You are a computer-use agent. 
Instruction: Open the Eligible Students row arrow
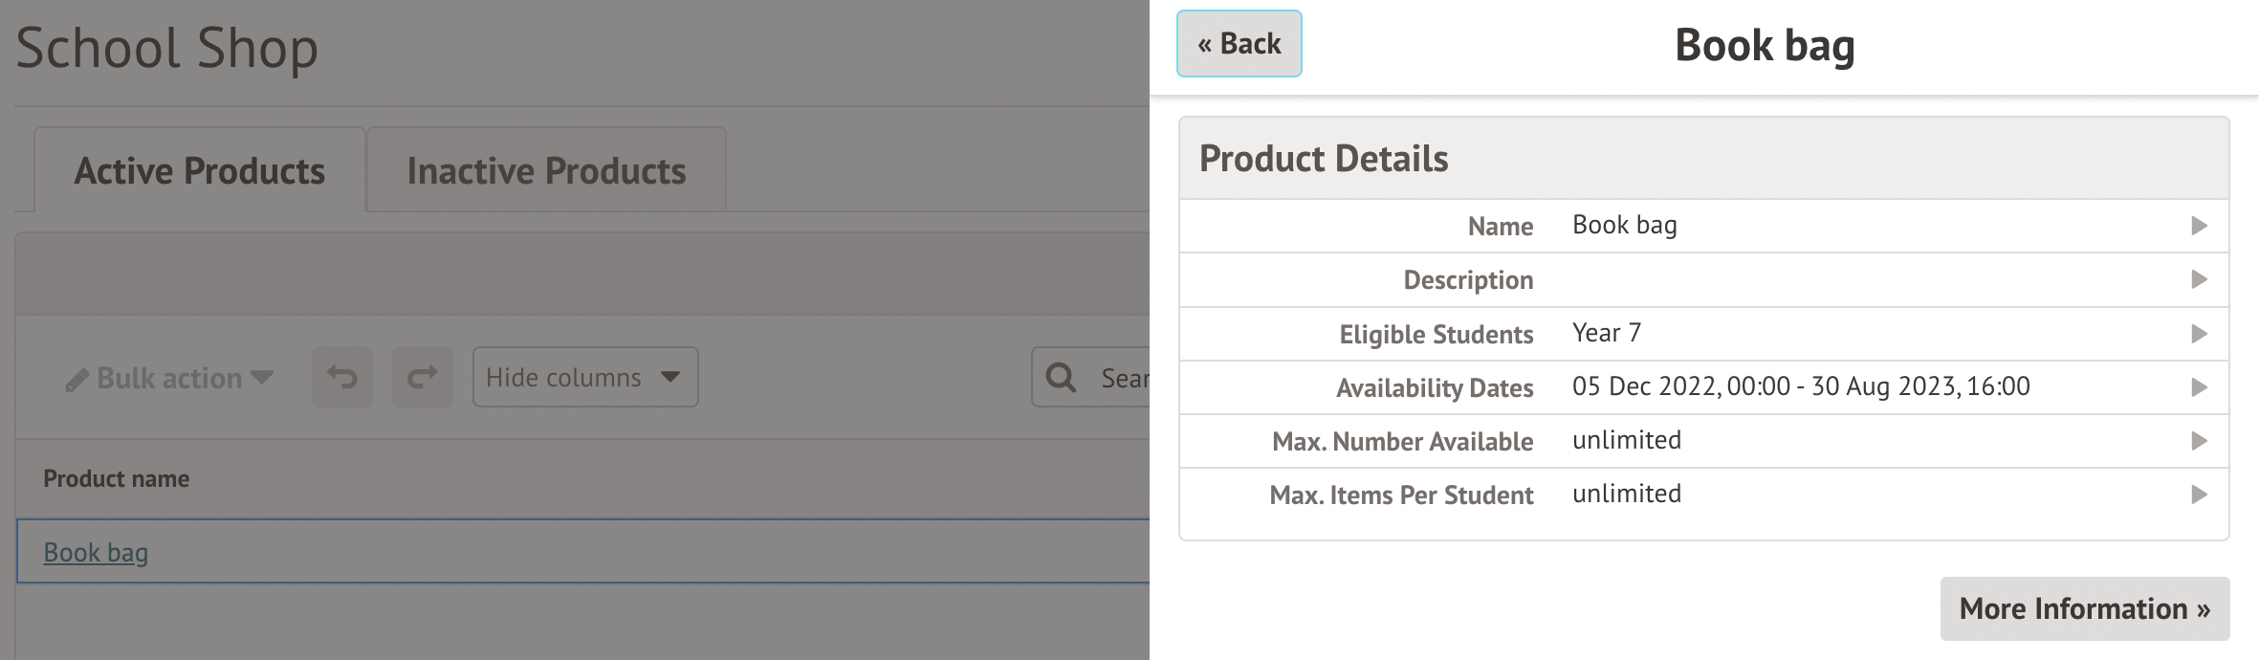tap(2199, 334)
